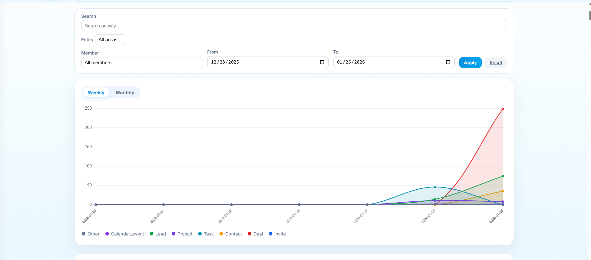Select the Weekly chart view tab
Image resolution: width=591 pixels, height=260 pixels.
coord(96,93)
